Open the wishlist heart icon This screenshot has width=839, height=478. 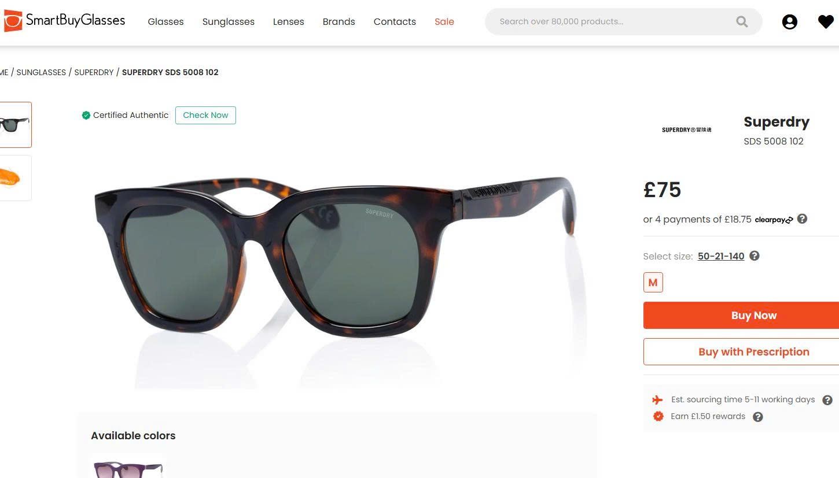coord(826,22)
